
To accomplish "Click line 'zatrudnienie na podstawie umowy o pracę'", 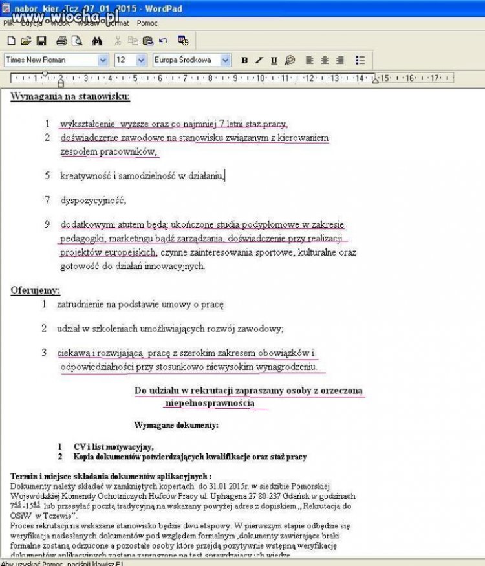I will [x=140, y=305].
